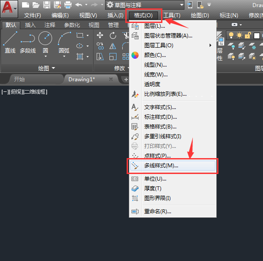263x261 pixels.
Task: Select 颜色(C)... from Format menu
Action: point(173,55)
